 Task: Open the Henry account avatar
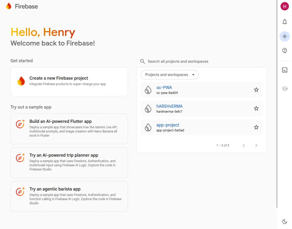(x=284, y=6)
